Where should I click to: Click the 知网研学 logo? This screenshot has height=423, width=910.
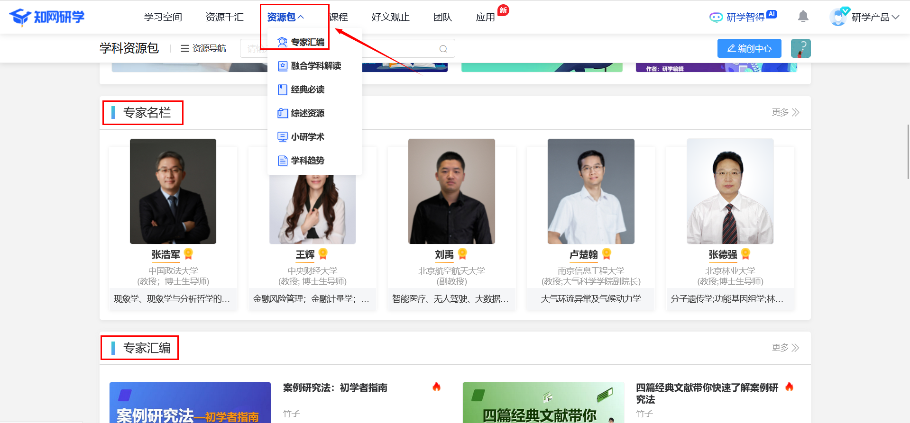pyautogui.click(x=46, y=17)
